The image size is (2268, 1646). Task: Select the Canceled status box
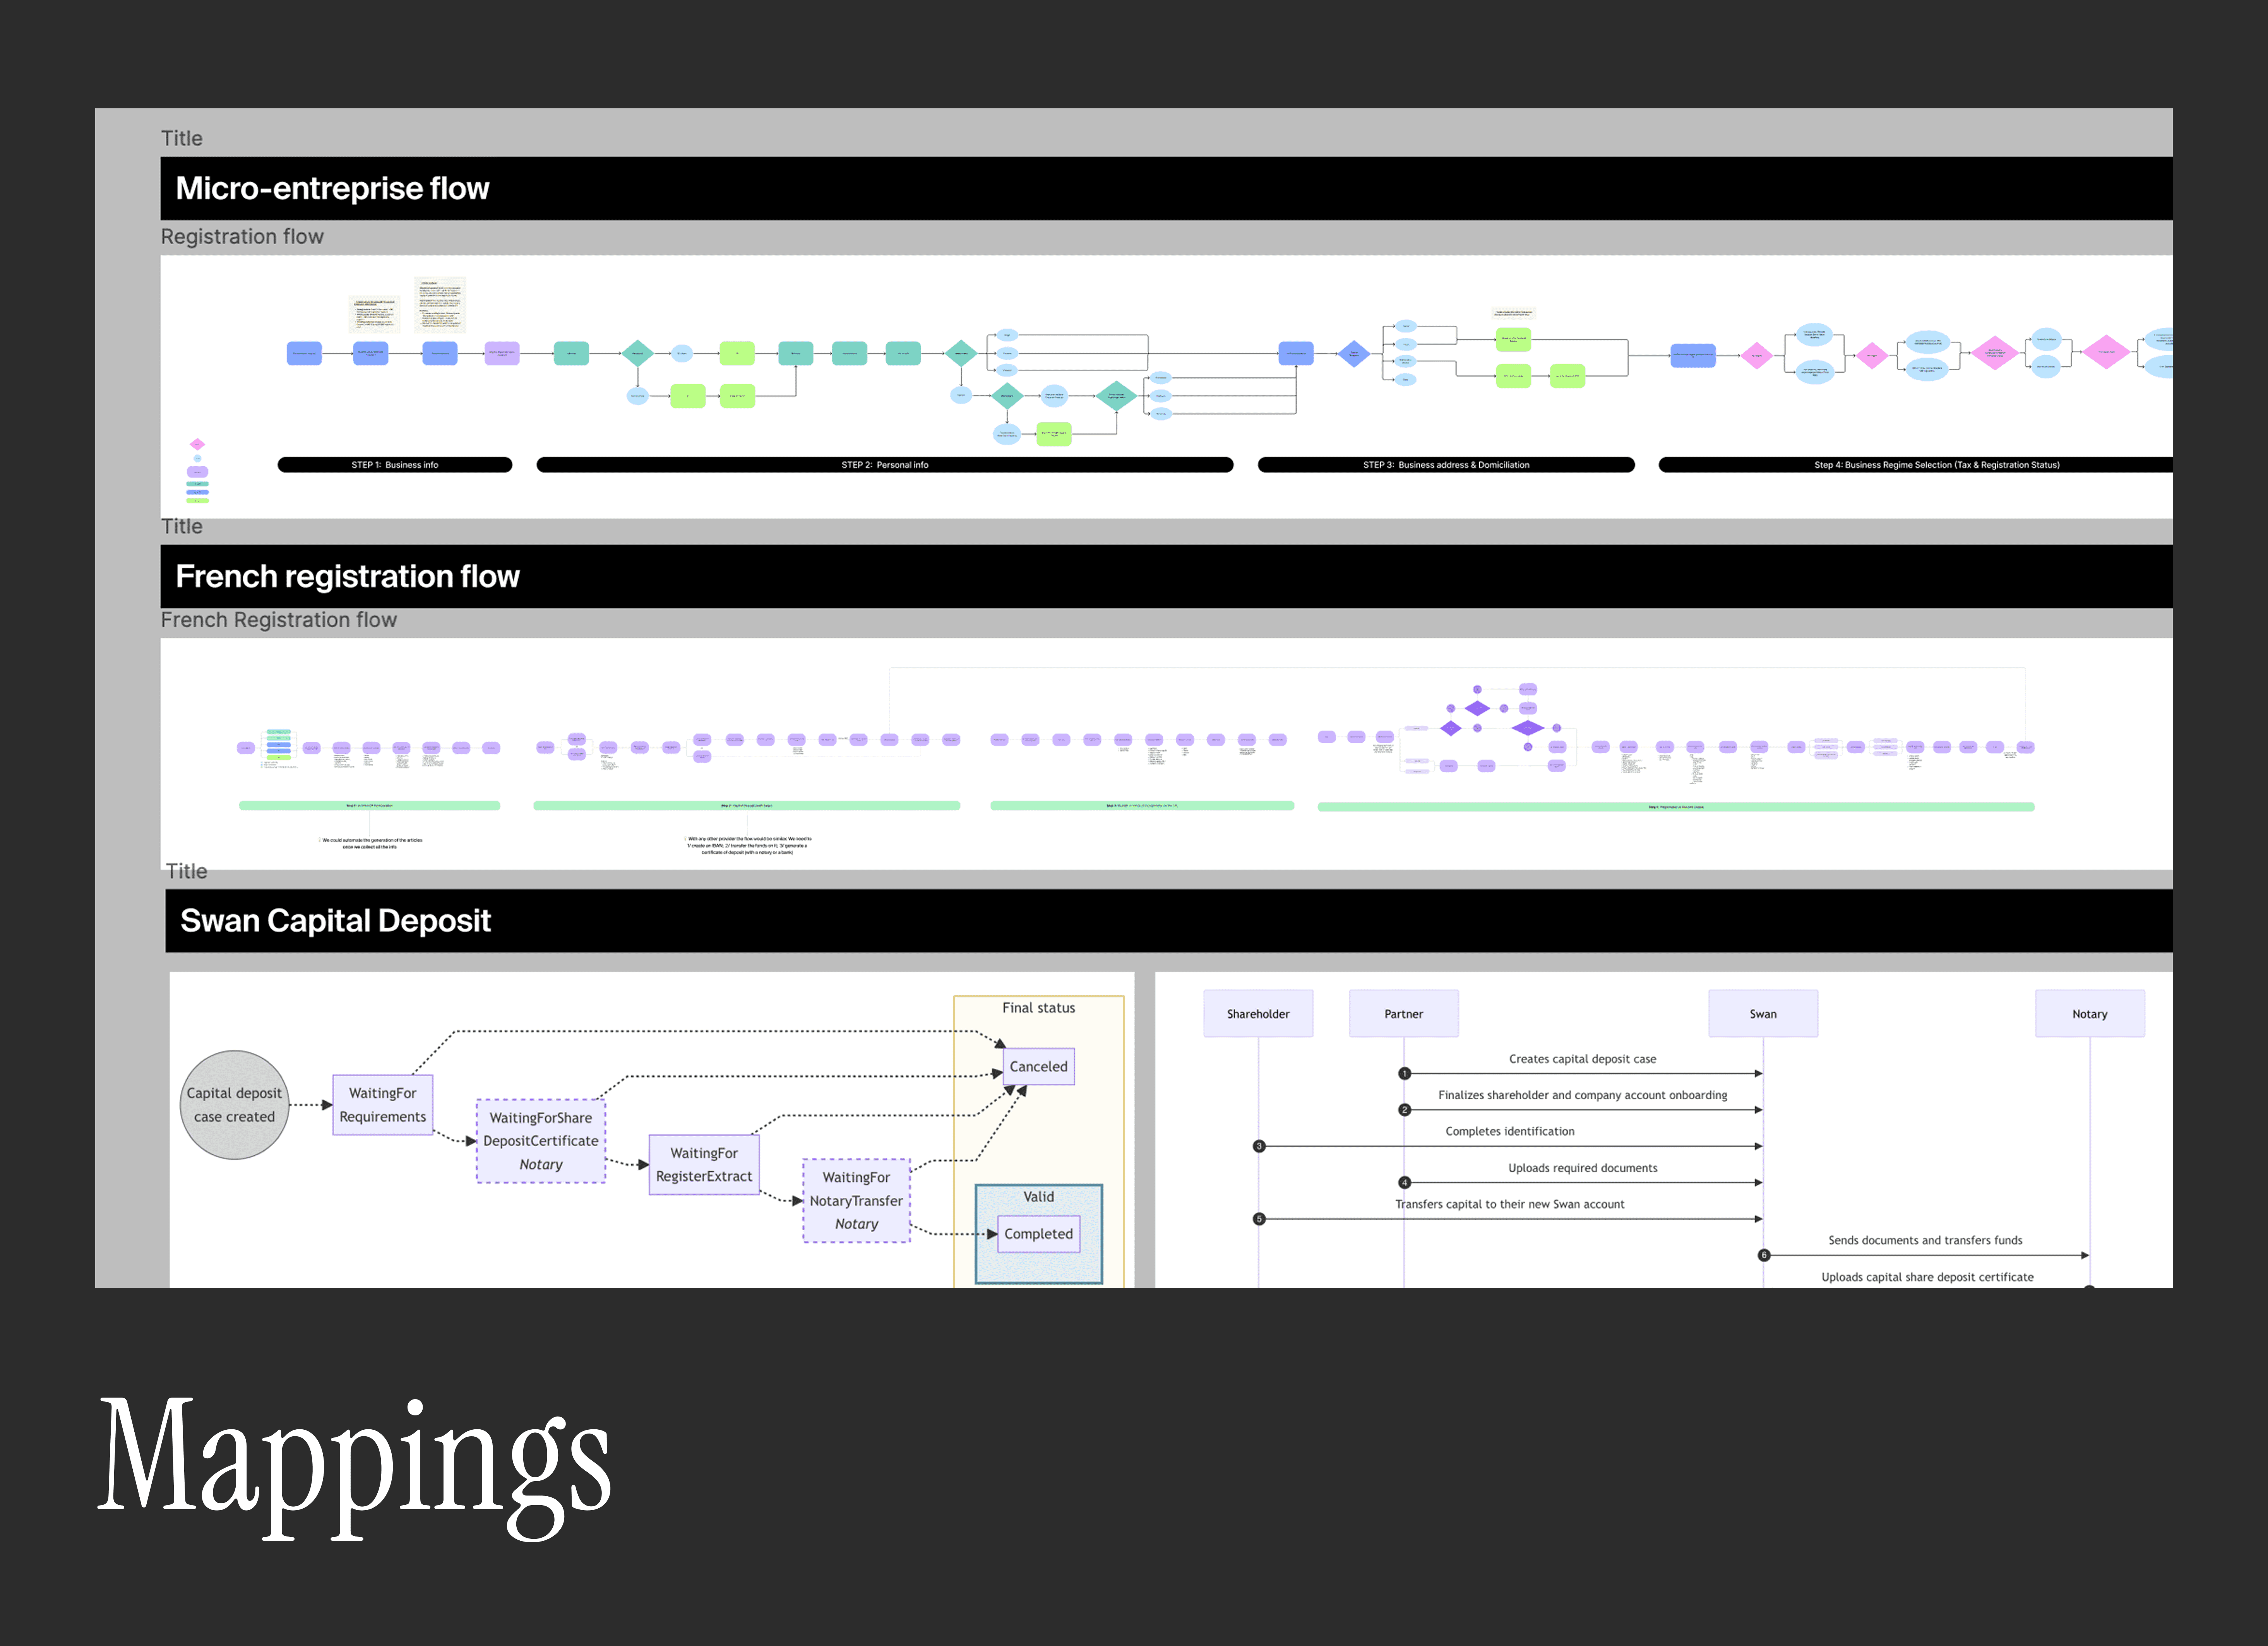pos(1038,1067)
